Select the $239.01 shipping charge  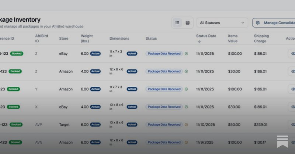pyautogui.click(x=261, y=125)
